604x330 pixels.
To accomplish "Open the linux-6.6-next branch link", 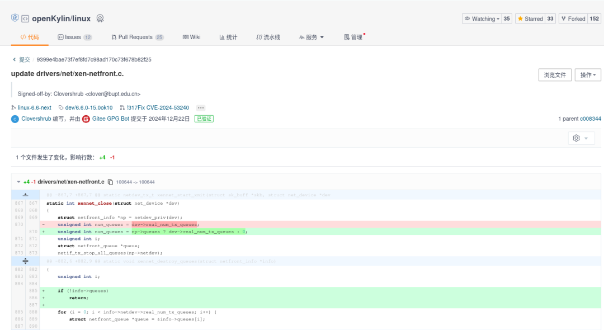I will (34, 107).
